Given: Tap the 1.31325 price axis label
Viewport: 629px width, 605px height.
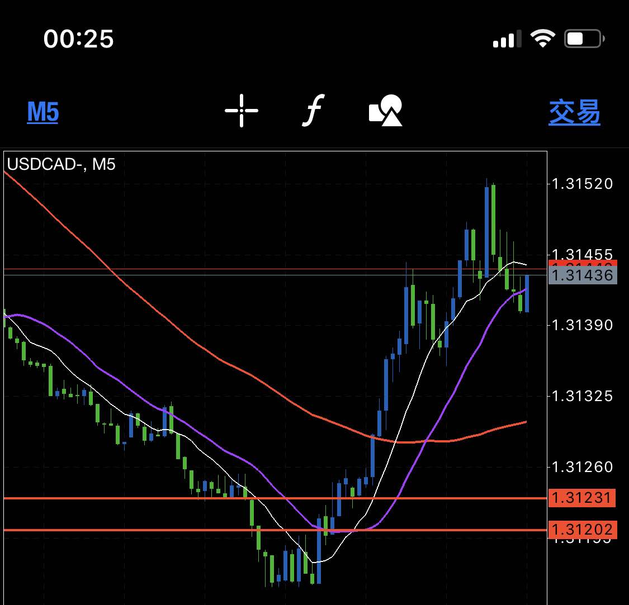Looking at the screenshot, I should coord(583,397).
